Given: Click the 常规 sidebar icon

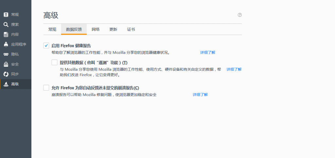Looking at the screenshot, I should (x=6, y=15).
